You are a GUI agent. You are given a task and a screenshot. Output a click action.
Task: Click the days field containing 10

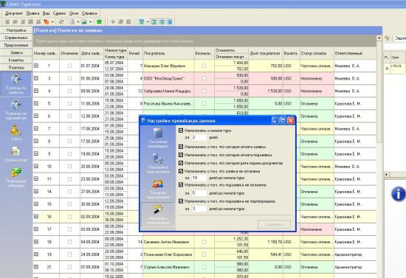click(199, 178)
